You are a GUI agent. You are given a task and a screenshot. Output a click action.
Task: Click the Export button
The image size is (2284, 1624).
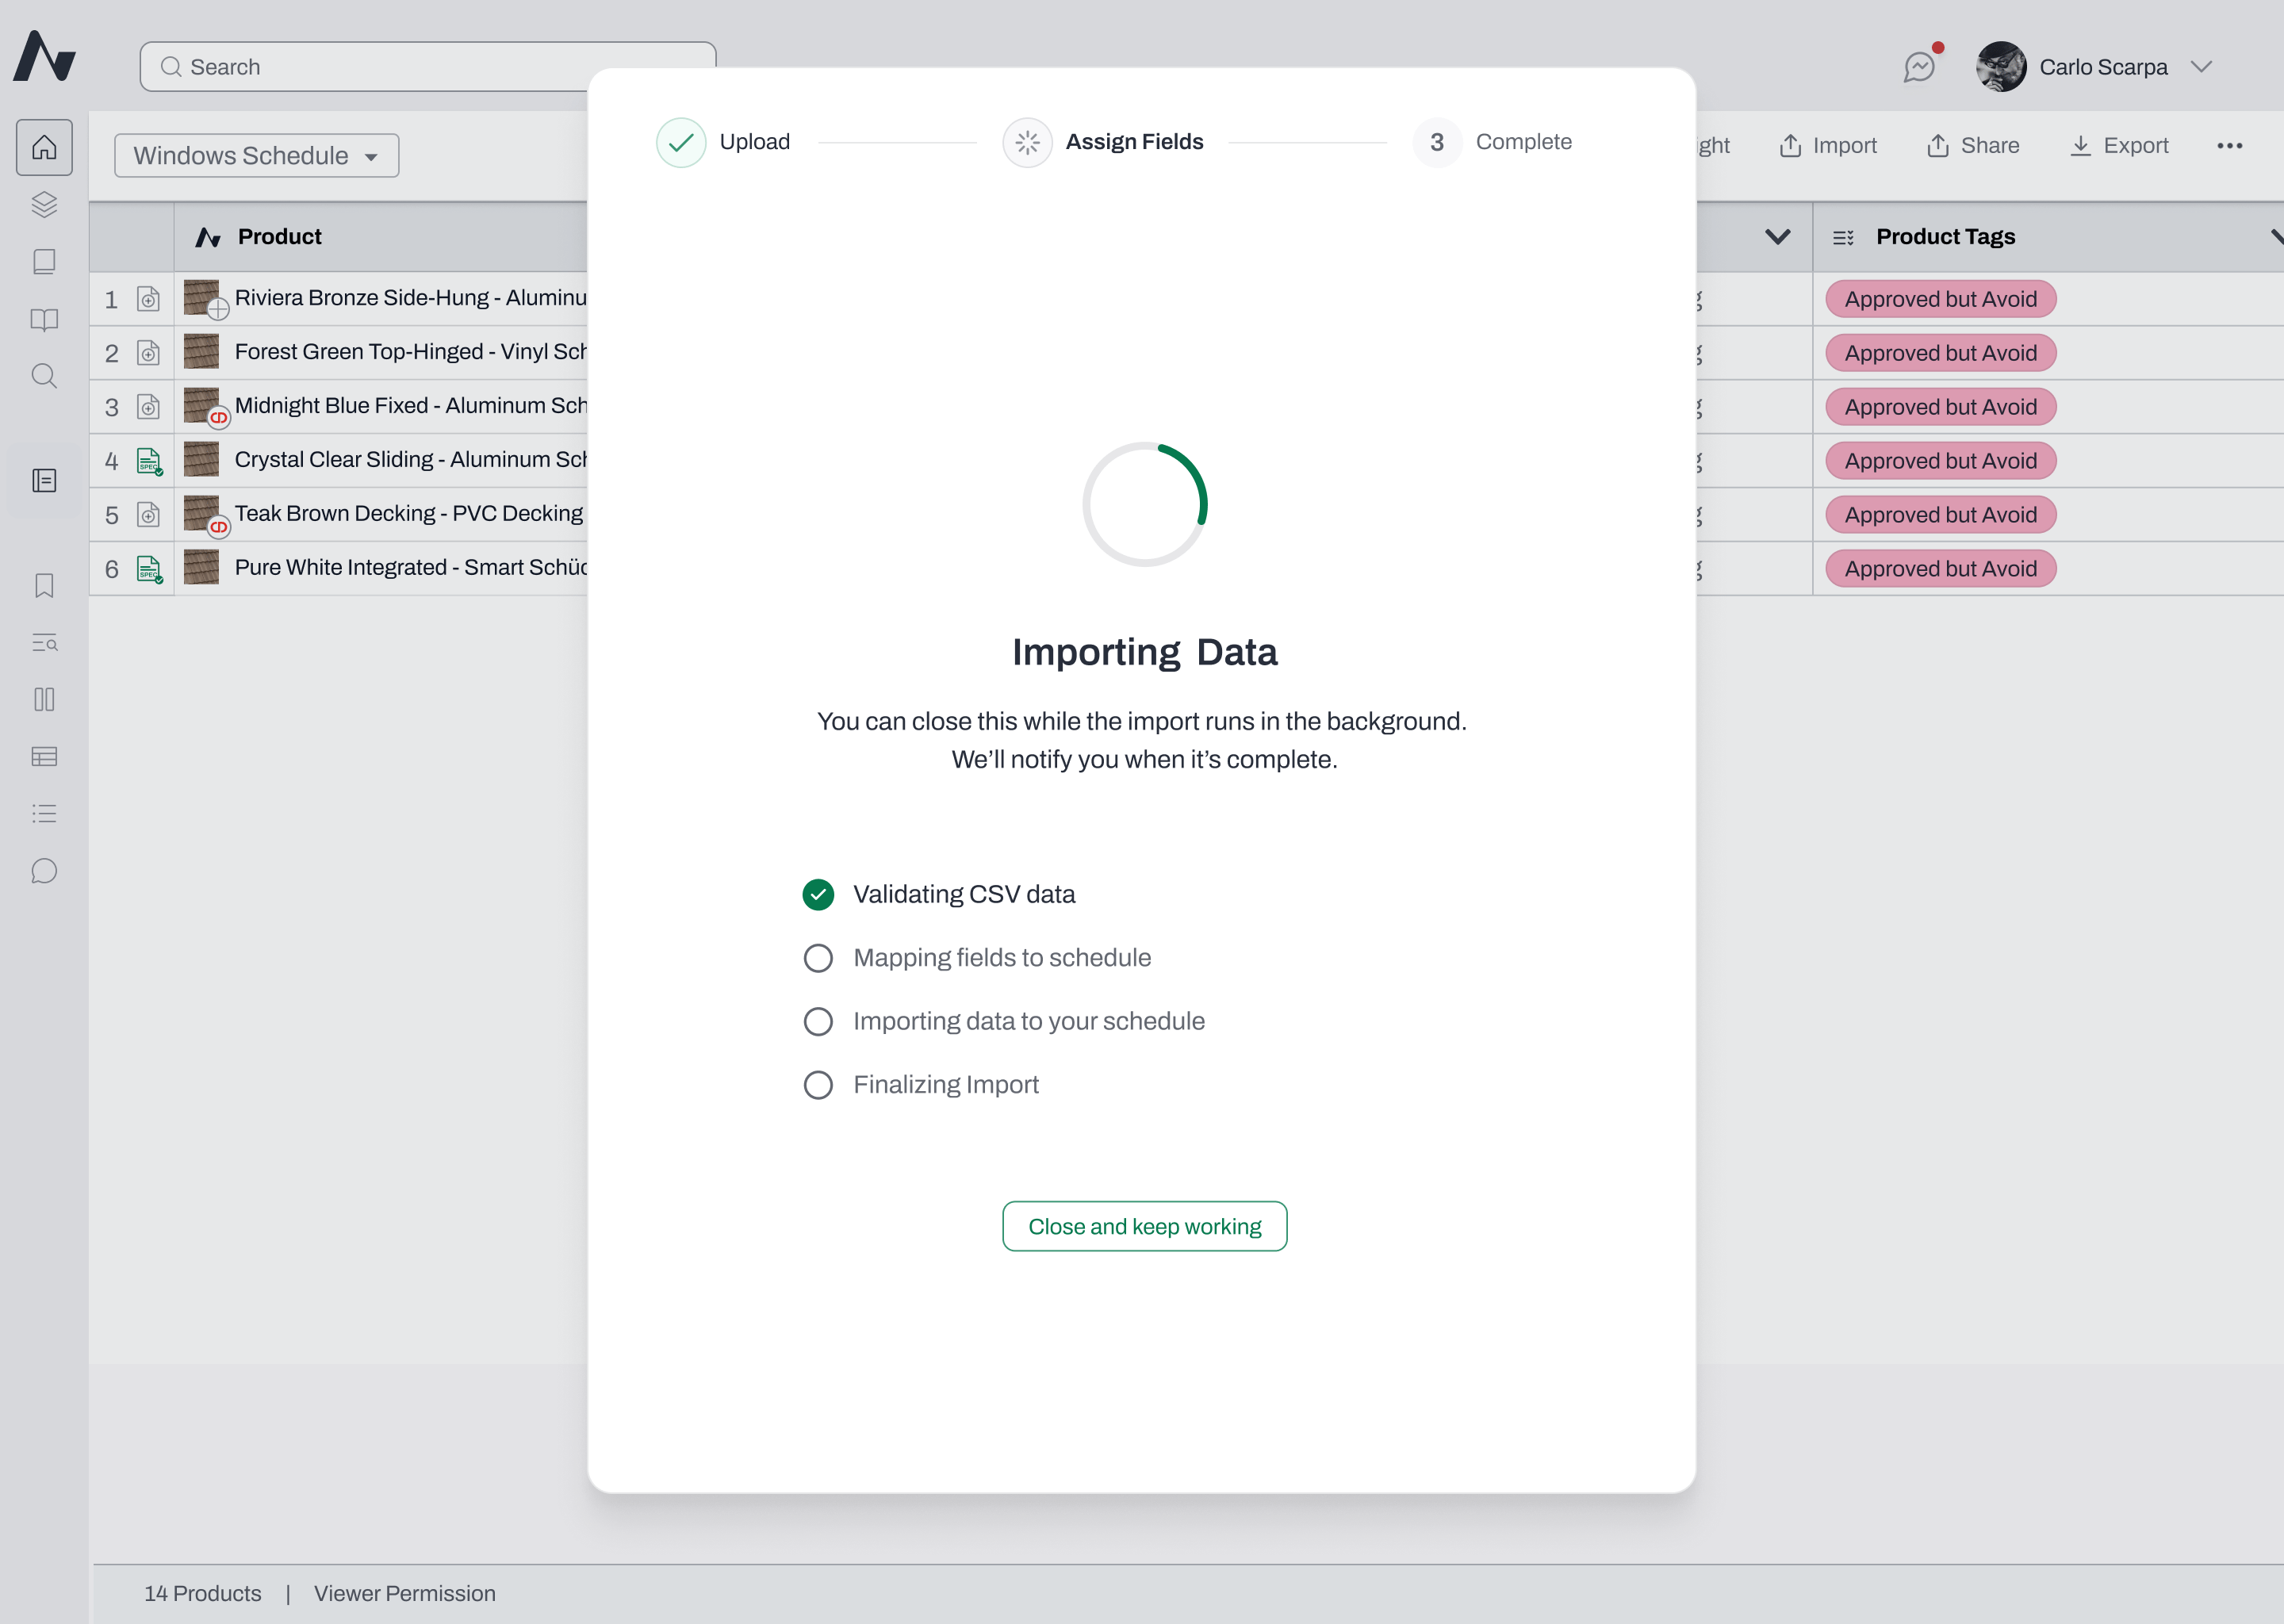point(2119,146)
